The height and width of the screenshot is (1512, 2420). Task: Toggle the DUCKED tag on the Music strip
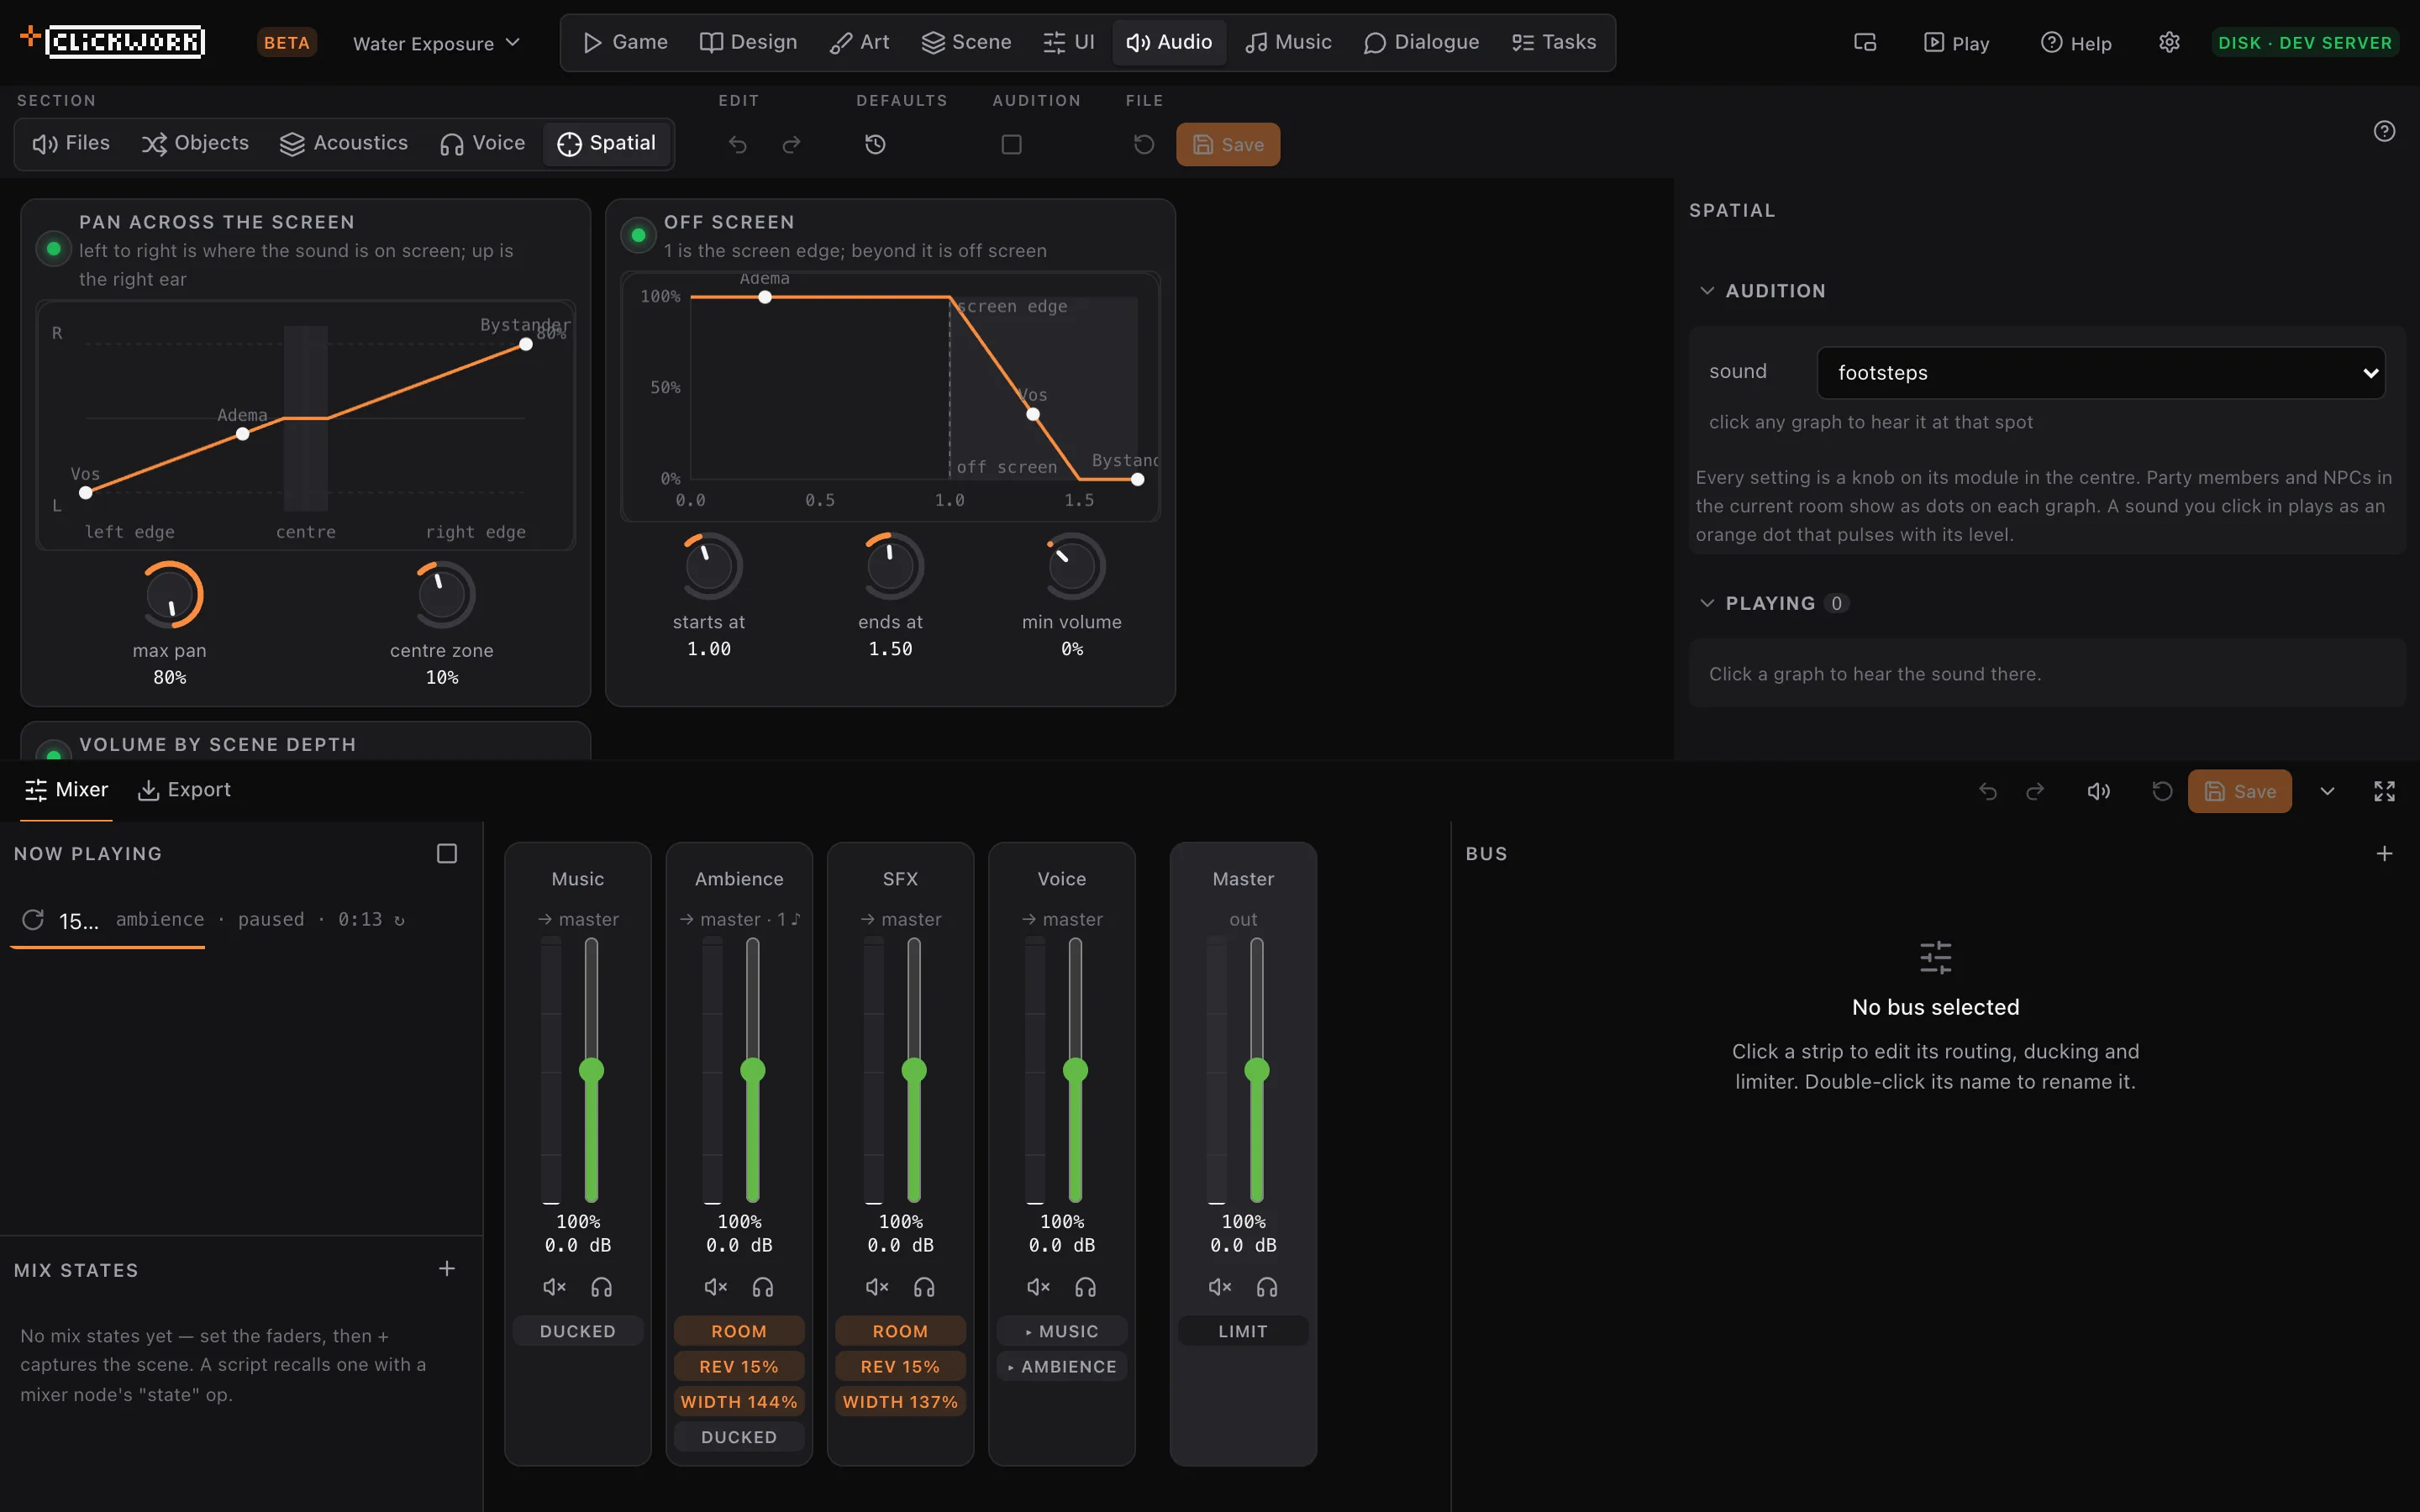578,1331
